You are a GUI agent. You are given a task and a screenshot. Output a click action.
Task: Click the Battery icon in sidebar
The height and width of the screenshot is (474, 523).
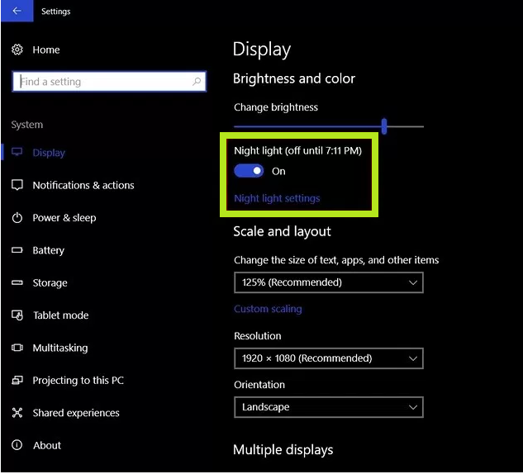(x=17, y=250)
